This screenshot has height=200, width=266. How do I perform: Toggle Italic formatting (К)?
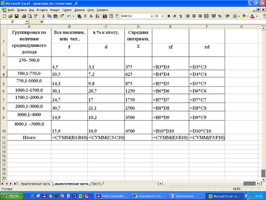pos(174,16)
